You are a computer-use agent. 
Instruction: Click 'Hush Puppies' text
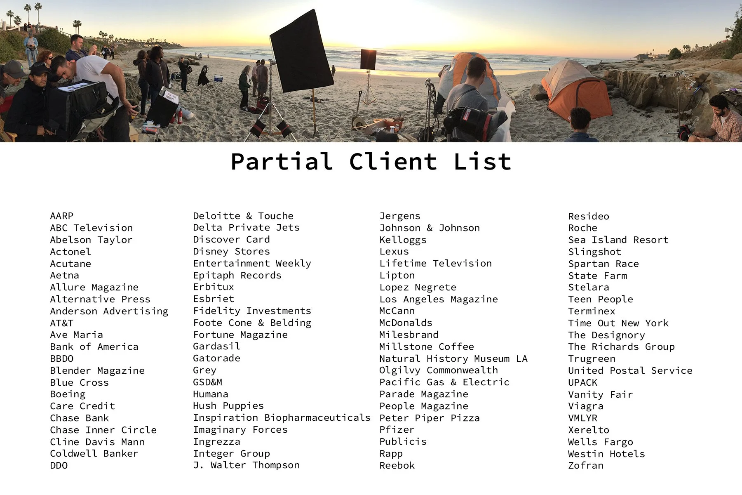click(x=228, y=406)
